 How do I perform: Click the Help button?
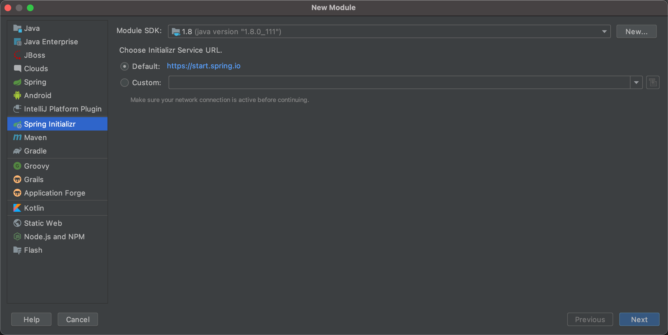31,319
